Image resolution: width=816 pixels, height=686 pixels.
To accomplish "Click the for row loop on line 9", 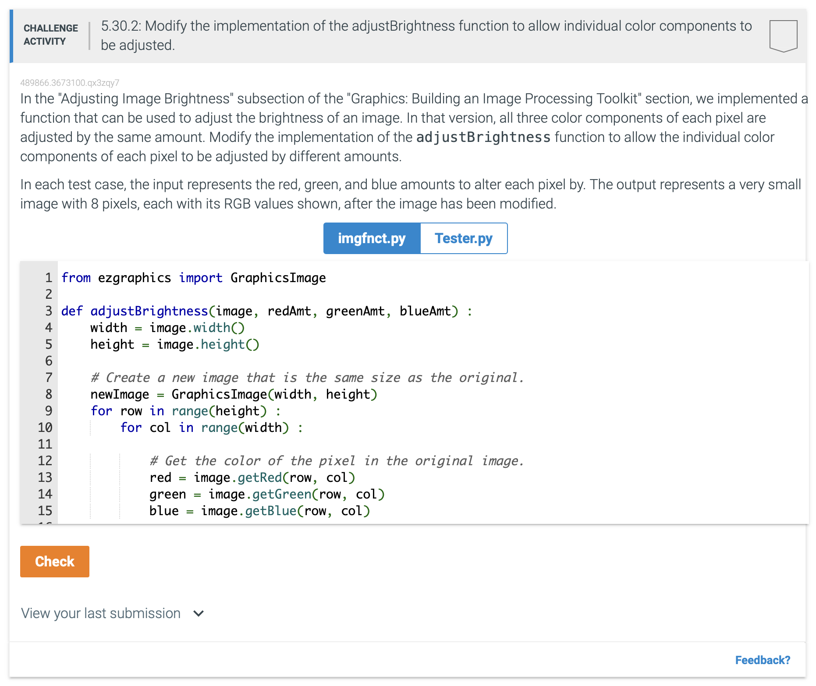I will coord(184,410).
